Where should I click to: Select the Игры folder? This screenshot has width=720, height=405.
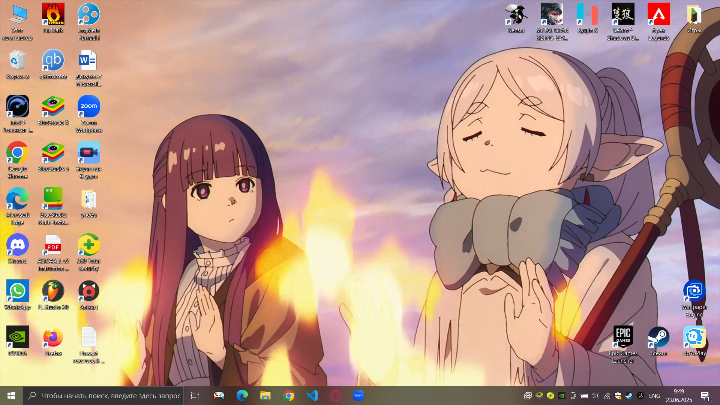694,18
